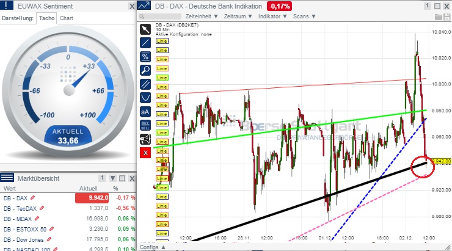Open the DB - ESTOXX 50 row

(68, 229)
